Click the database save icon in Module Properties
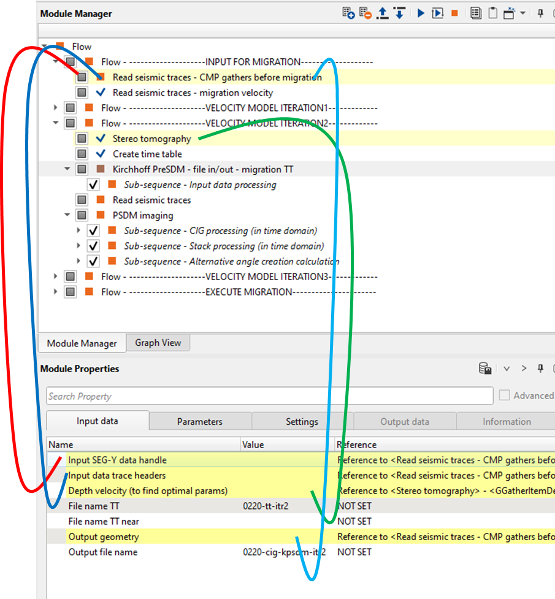Image resolution: width=555 pixels, height=599 pixels. [485, 368]
